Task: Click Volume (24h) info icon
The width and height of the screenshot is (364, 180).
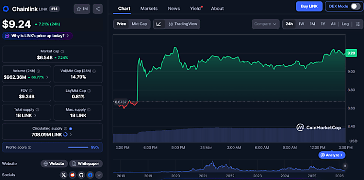Action: pos(38,71)
